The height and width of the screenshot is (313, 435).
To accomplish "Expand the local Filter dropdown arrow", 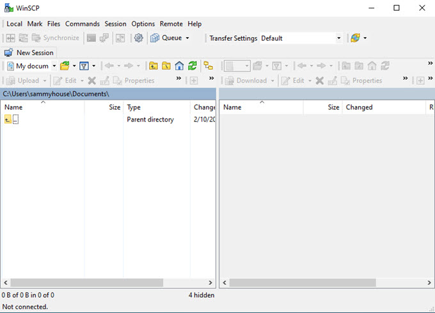I will click(x=94, y=66).
